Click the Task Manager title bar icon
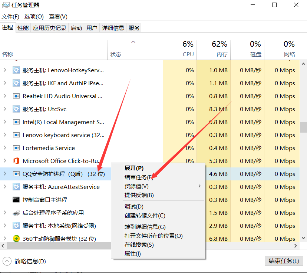This screenshot has height=273, width=307. pyautogui.click(x=6, y=5)
